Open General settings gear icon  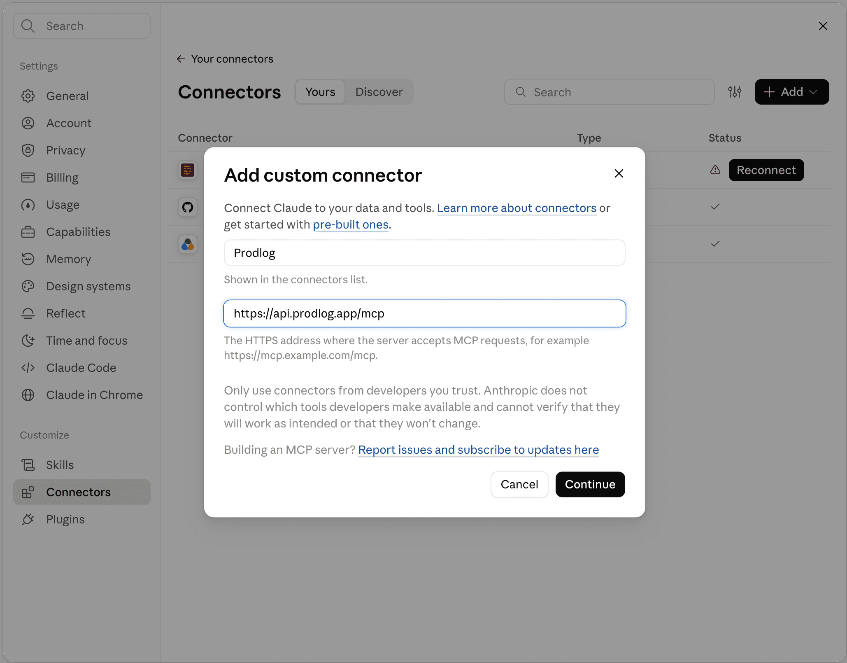click(x=28, y=96)
